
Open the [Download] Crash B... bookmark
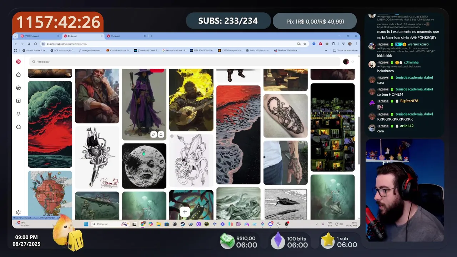pos(146,50)
